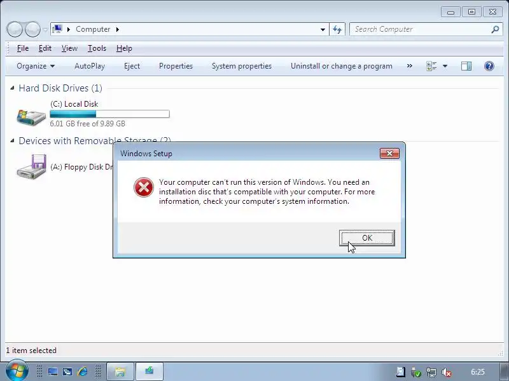The height and width of the screenshot is (381, 509).
Task: Toggle the preview pane icon
Action: pos(466,66)
